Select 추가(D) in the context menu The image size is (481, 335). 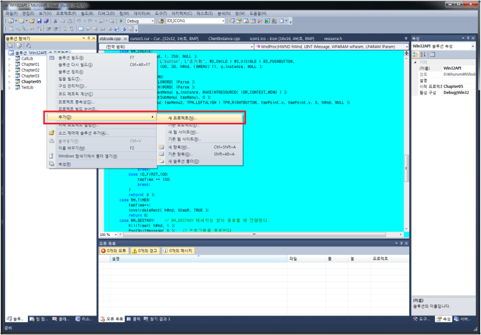tap(101, 117)
